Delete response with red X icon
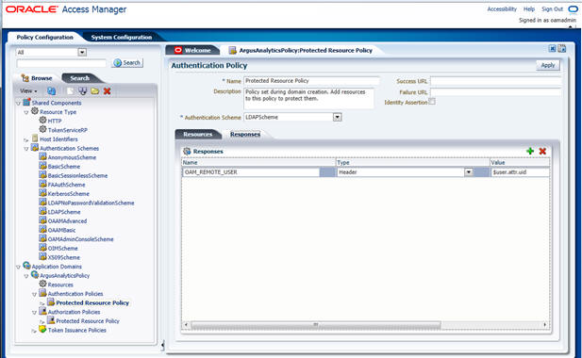This screenshot has height=358, width=582. 542,151
